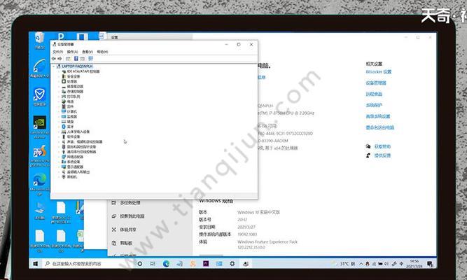This screenshot has width=467, height=280.
Task: Click the Back arrow in Device Manager toolbar
Action: click(54, 59)
